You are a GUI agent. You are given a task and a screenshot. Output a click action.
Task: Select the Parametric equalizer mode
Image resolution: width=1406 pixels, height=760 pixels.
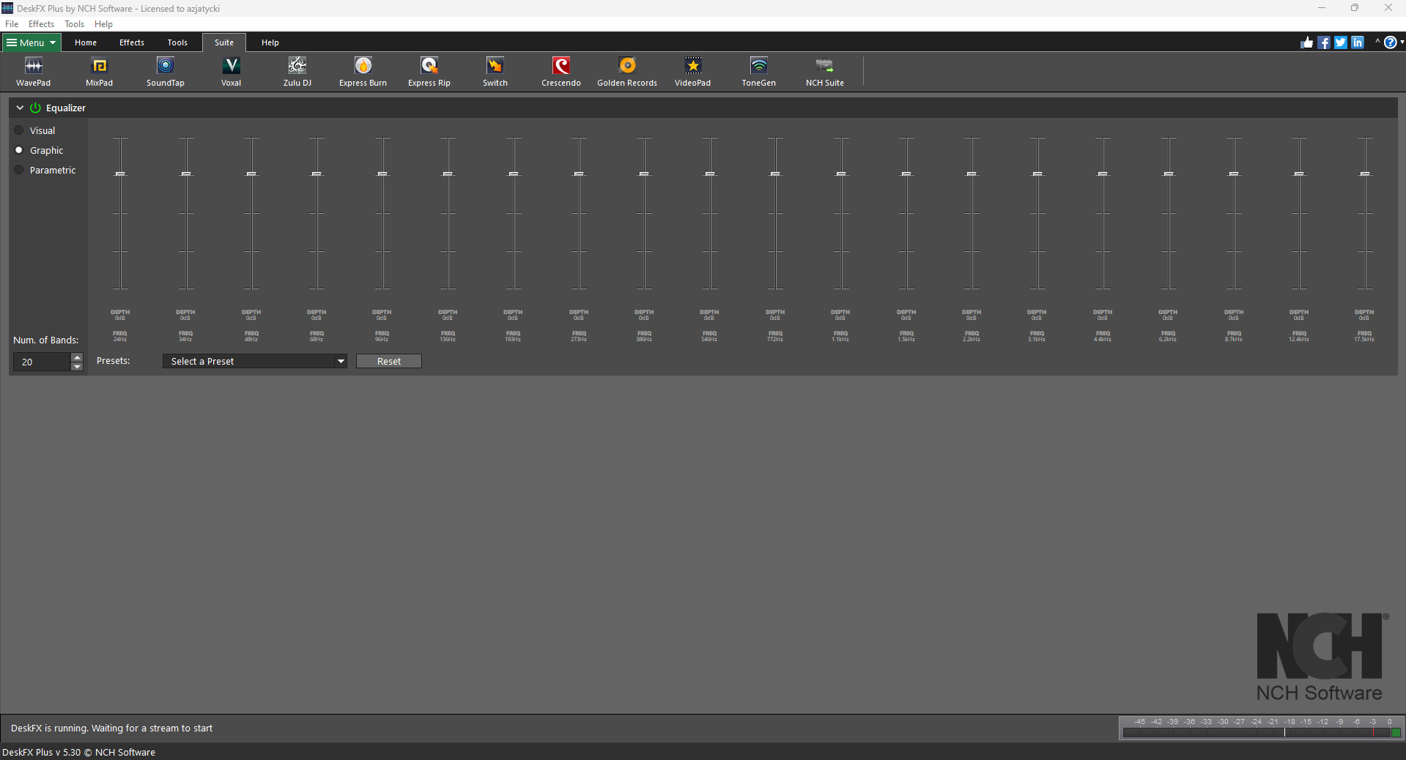tap(45, 170)
